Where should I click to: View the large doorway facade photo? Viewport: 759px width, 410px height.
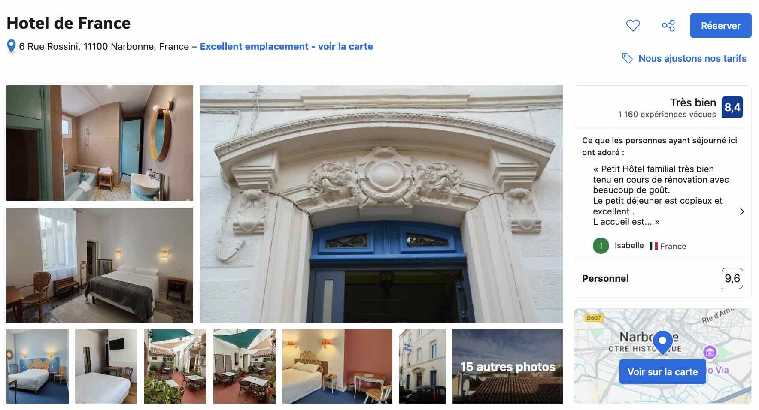coord(381,204)
